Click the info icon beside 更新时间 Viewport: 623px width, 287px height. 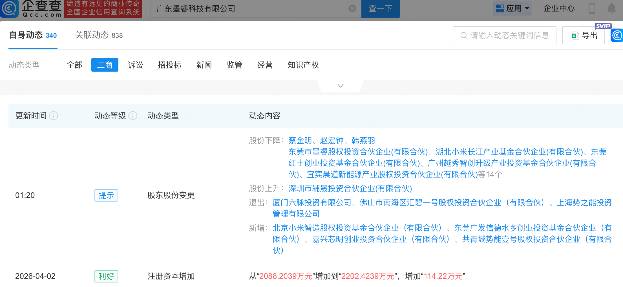click(x=54, y=116)
